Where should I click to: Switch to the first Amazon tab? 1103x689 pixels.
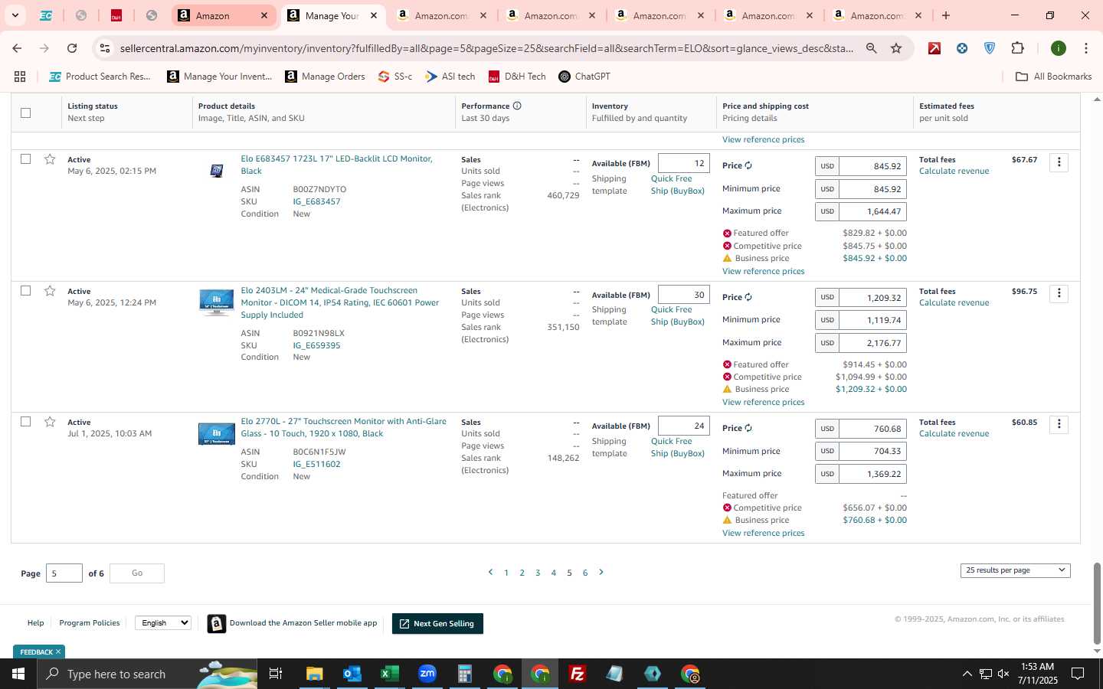click(224, 15)
